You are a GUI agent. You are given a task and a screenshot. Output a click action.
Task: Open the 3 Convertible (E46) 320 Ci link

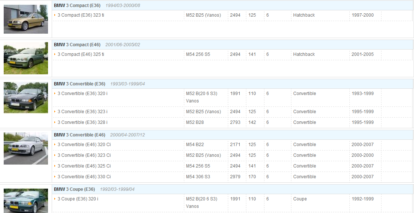[x=84, y=145]
